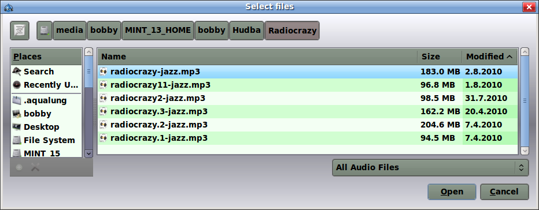Select the .aqualung bookmark
Image resolution: width=539 pixels, height=210 pixels.
pos(46,100)
